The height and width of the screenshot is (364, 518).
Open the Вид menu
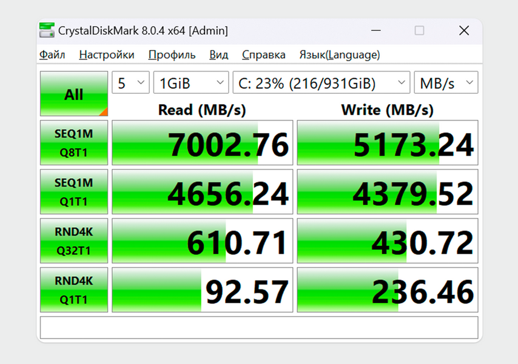tap(219, 55)
